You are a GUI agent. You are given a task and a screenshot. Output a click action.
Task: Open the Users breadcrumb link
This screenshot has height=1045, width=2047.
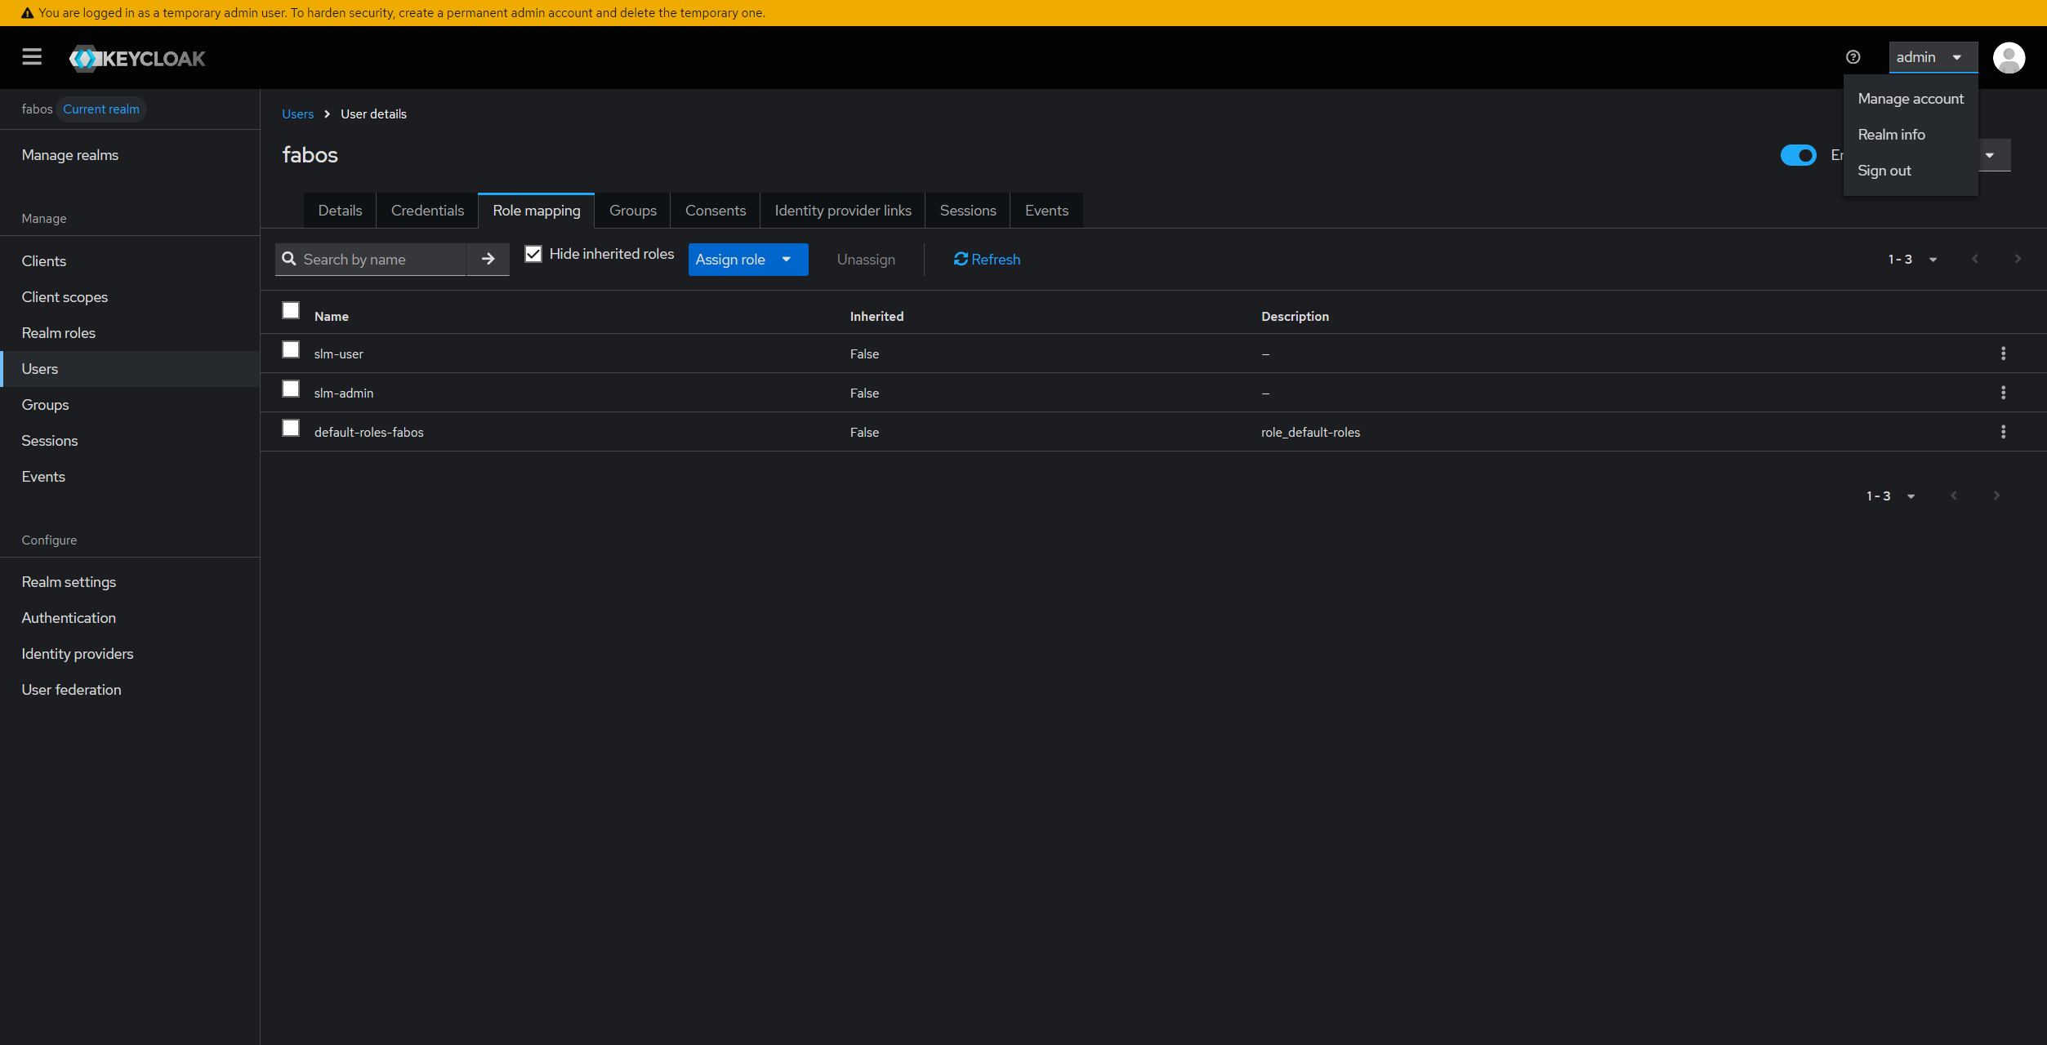coord(297,113)
